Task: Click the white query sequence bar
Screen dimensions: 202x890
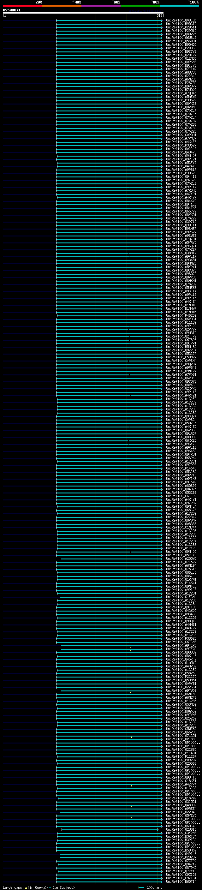Action: pyautogui.click(x=83, y=13)
